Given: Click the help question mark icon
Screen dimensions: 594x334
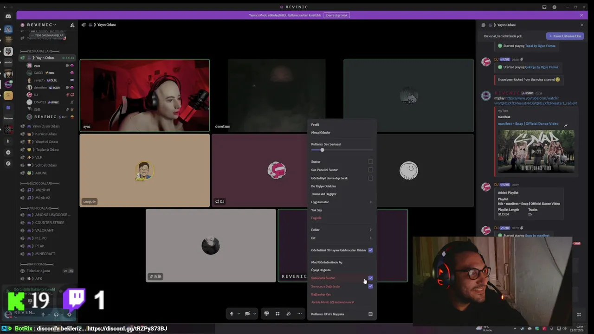Looking at the screenshot, I should coord(554,7).
